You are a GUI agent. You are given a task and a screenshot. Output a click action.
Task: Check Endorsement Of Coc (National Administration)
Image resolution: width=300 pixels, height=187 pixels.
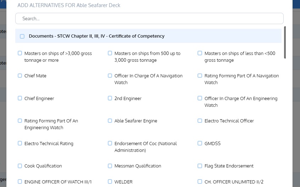point(110,143)
